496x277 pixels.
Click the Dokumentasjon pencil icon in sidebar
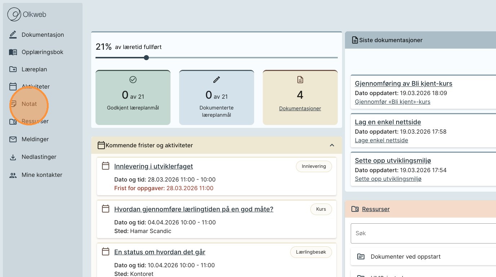click(13, 35)
